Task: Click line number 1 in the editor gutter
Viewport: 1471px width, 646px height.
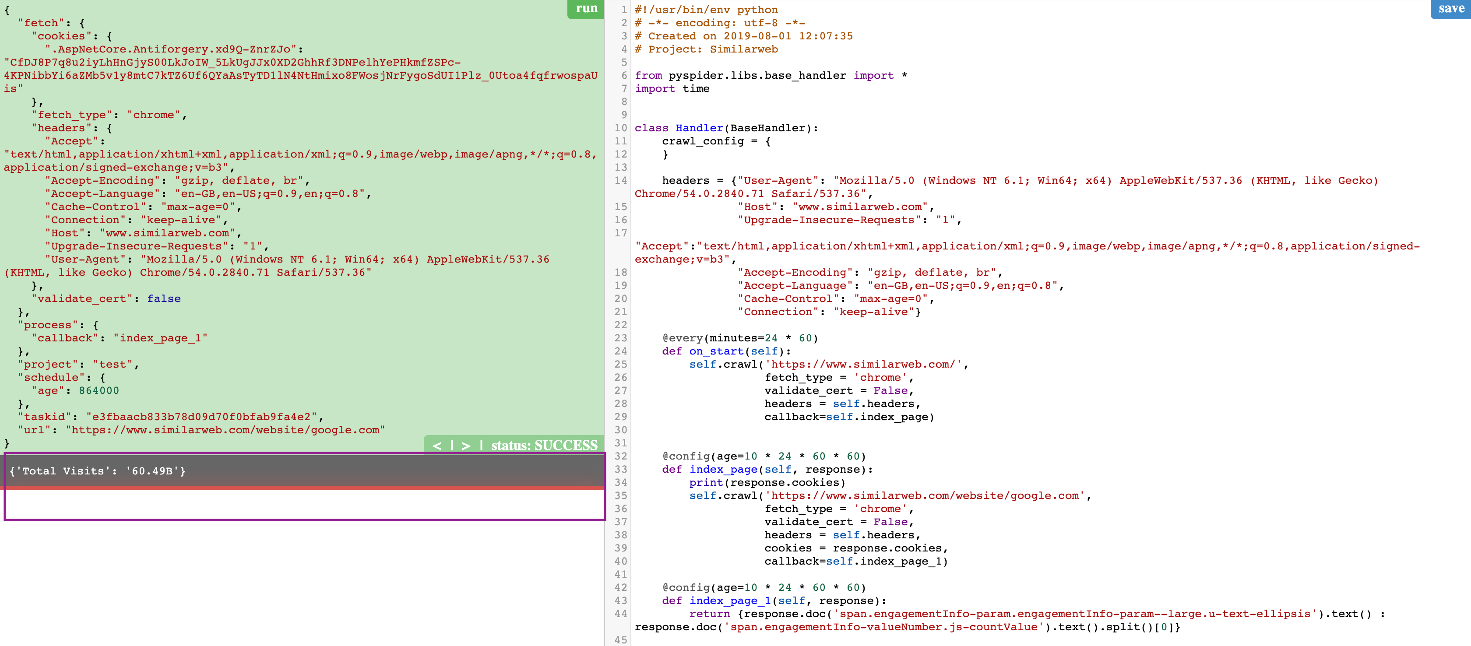Action: click(x=623, y=10)
